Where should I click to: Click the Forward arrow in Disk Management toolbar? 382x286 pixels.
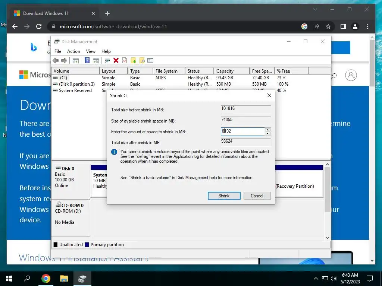(64, 61)
